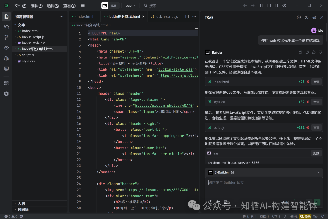Screen dimensions: 328x219
Task: Switch to the index.html editor tab
Action: (84, 16)
